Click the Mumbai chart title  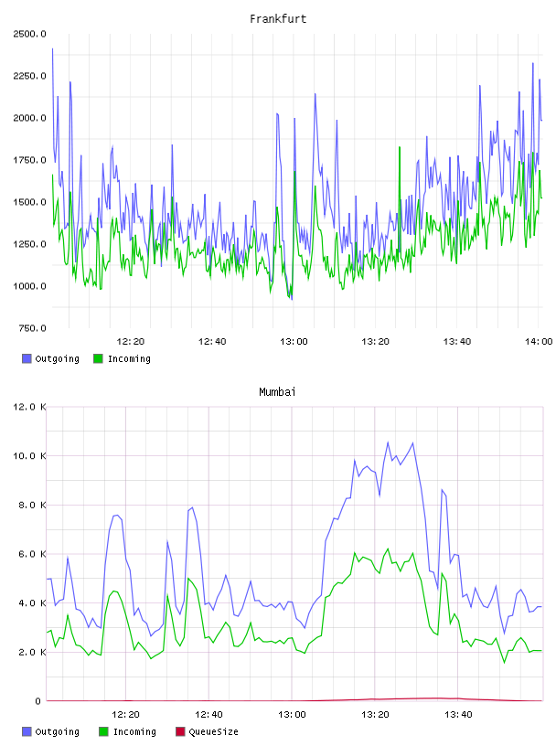[277, 392]
